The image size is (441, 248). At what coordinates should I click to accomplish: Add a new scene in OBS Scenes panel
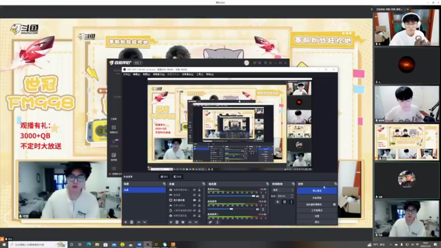[x=126, y=222]
